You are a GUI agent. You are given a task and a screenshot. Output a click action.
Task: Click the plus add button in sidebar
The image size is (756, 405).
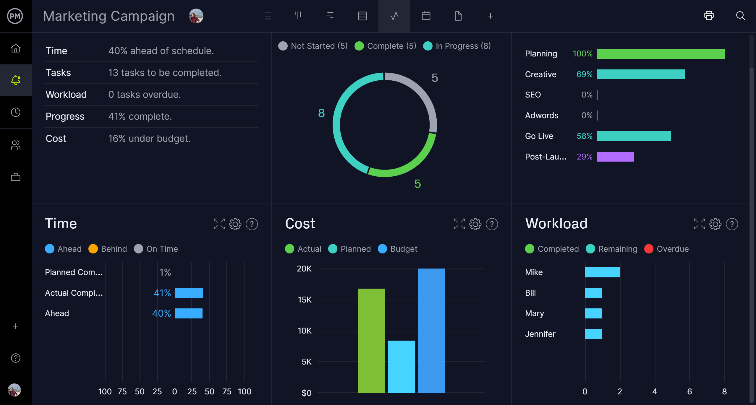pyautogui.click(x=15, y=326)
